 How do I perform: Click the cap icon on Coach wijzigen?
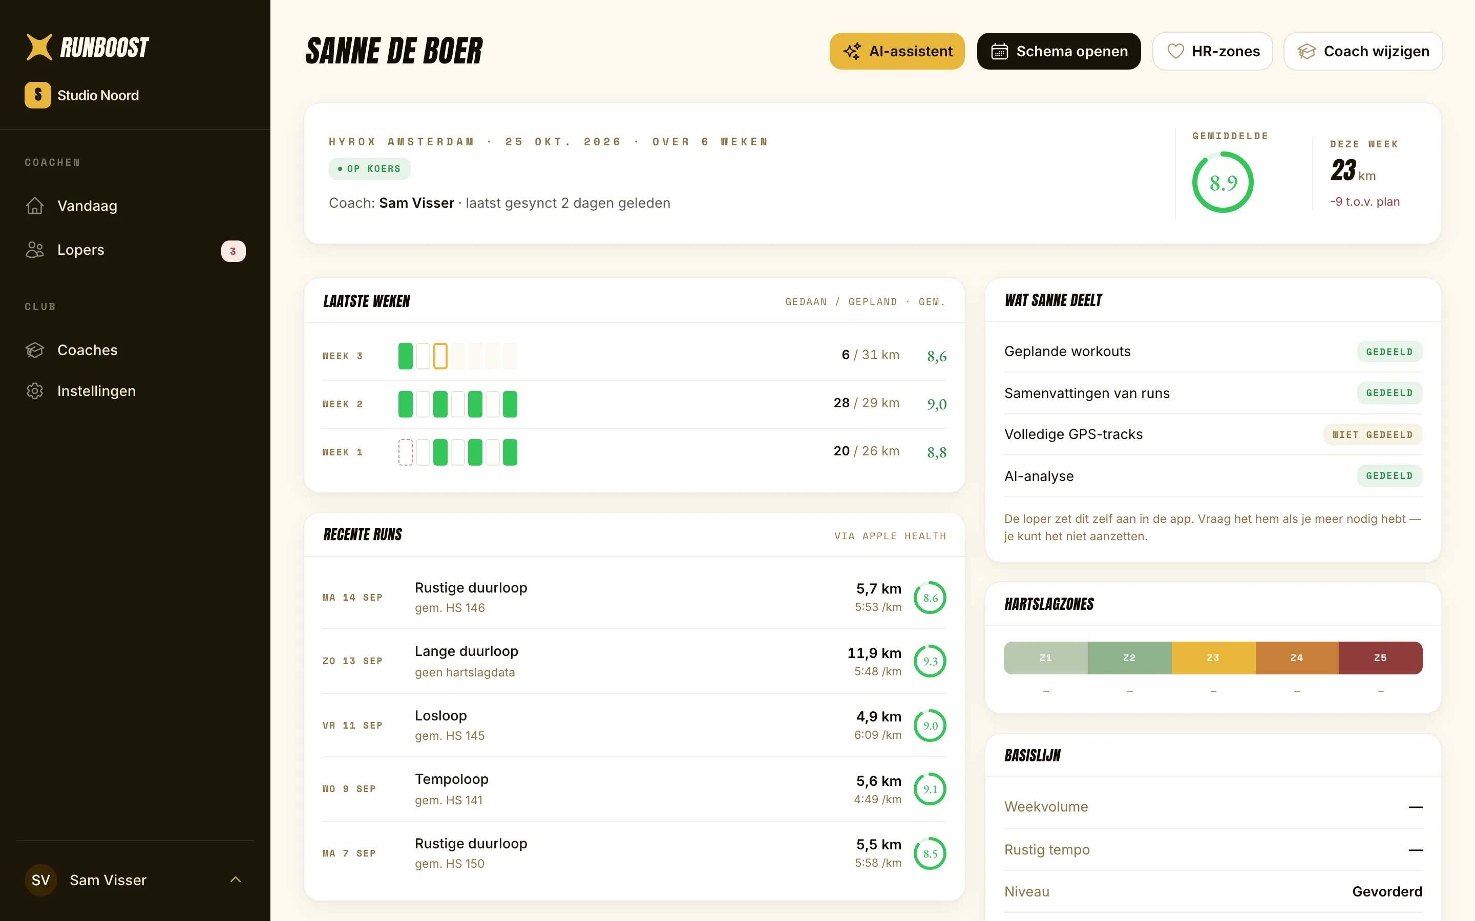(1307, 51)
